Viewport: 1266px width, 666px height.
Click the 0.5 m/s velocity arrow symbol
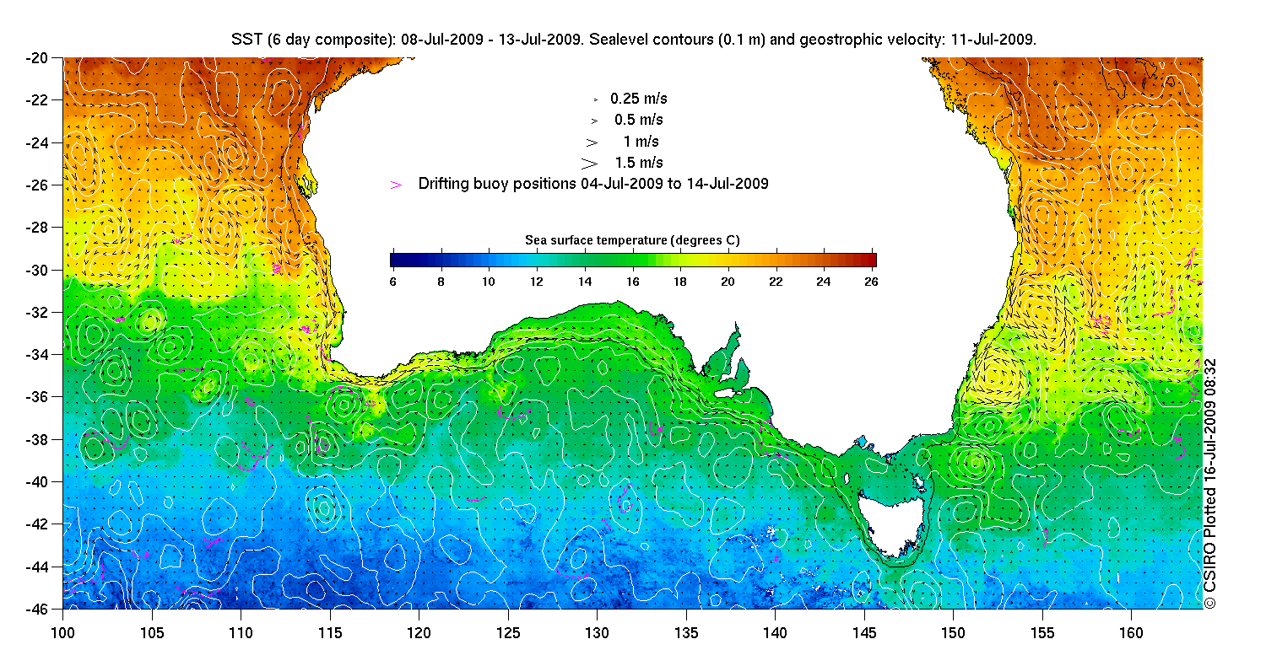tap(594, 121)
